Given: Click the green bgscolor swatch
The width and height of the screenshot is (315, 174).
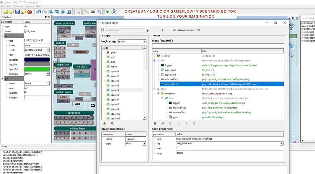Looking at the screenshot, I should 37,69.
